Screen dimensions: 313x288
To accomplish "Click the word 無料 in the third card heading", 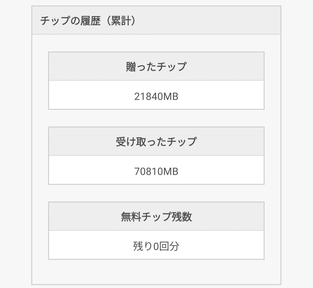I will tap(131, 217).
